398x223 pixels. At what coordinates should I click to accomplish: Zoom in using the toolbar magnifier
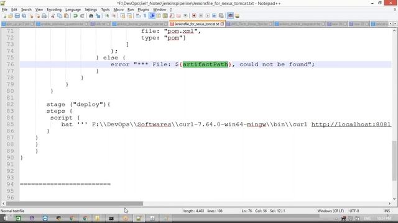point(107,16)
